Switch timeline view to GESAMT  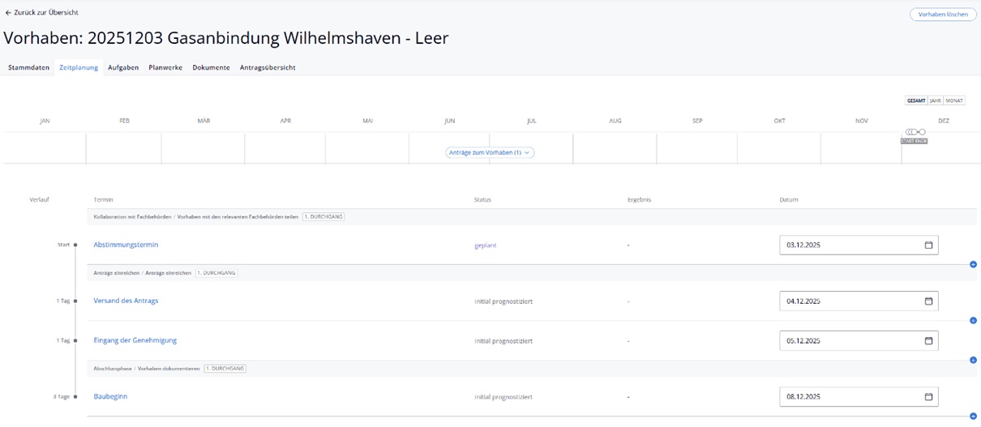(x=915, y=100)
